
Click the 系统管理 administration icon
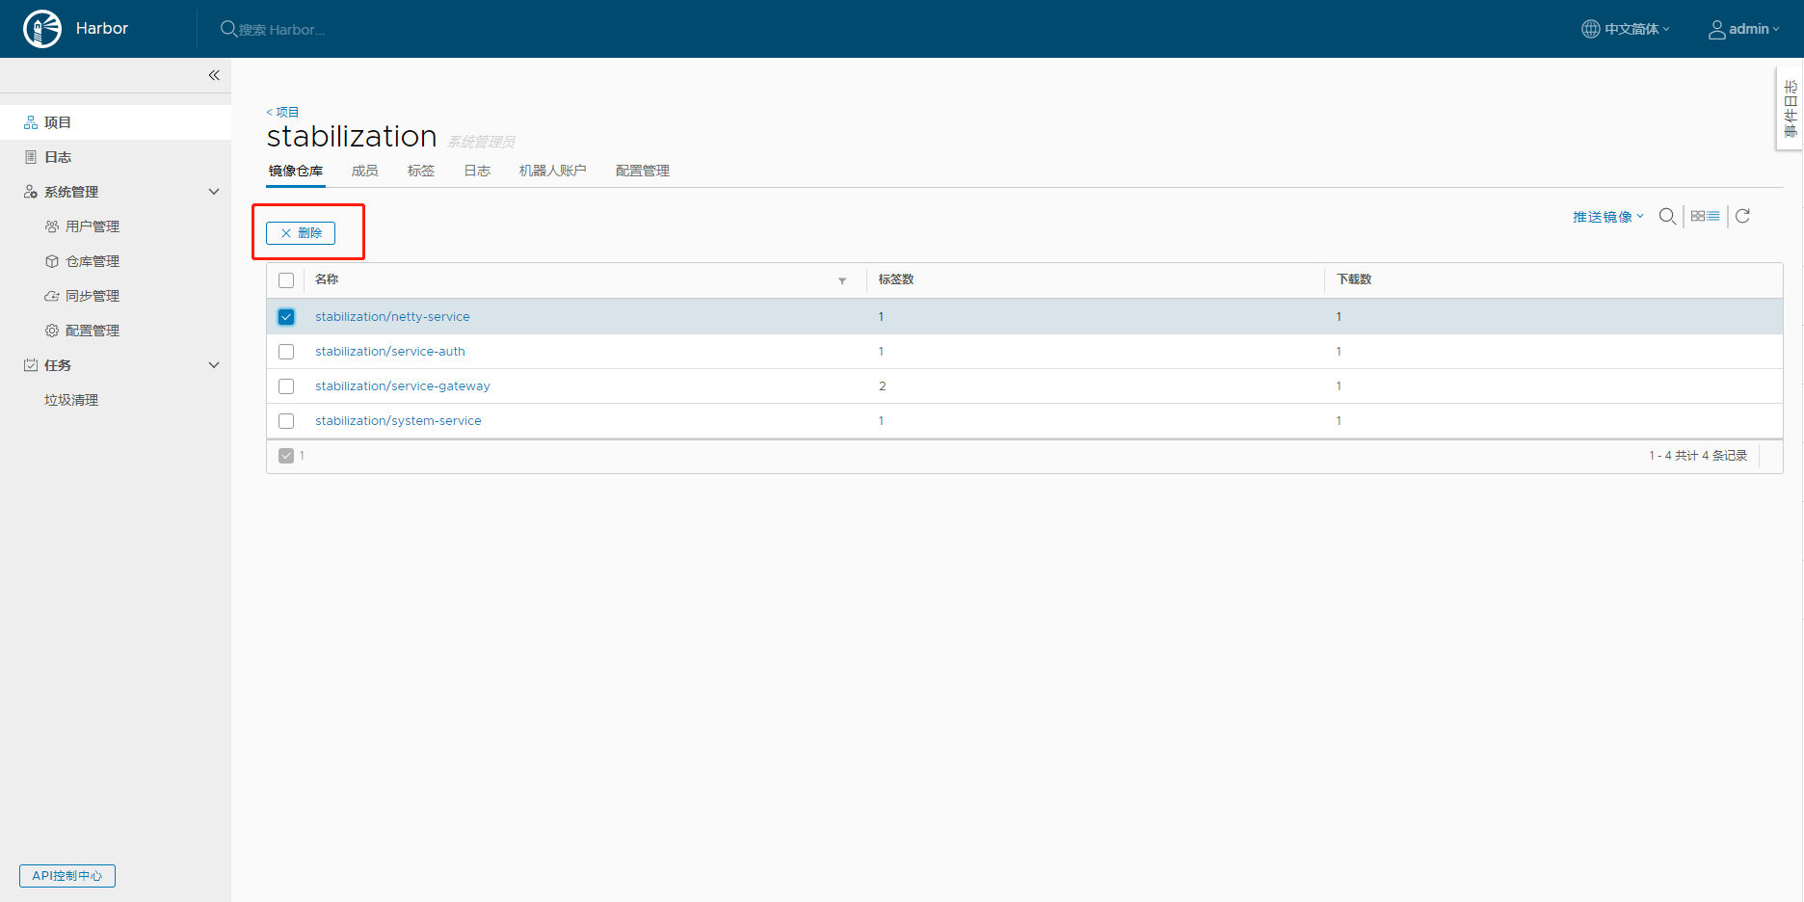point(31,192)
